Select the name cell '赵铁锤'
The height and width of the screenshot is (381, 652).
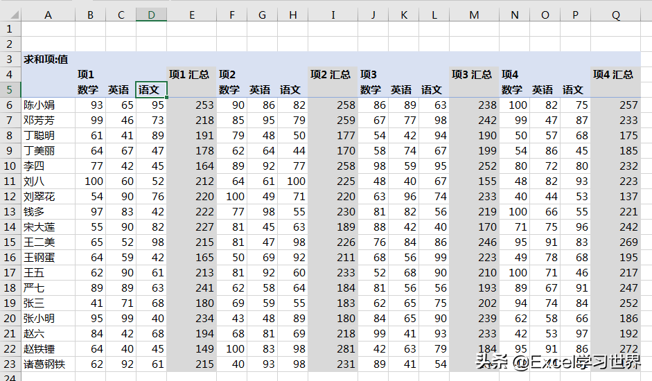[49, 349]
